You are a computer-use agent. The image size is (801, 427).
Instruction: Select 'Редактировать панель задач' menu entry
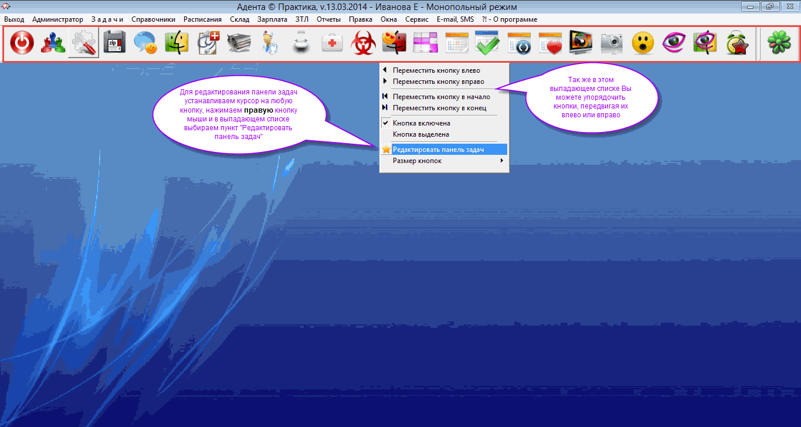(438, 150)
